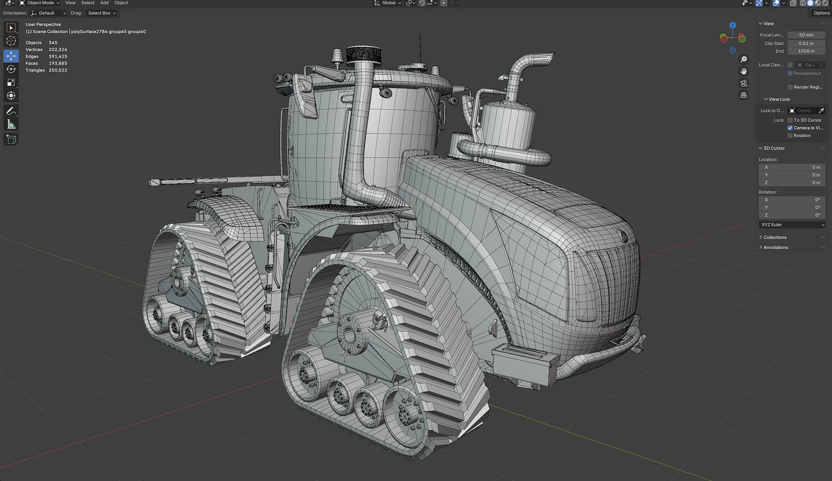Click the Objects 345 statistic
Viewport: 832px width, 481px height.
pyautogui.click(x=42, y=43)
